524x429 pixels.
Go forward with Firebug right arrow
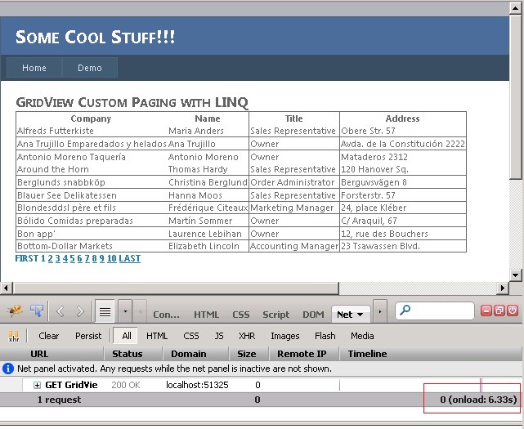[x=80, y=311]
